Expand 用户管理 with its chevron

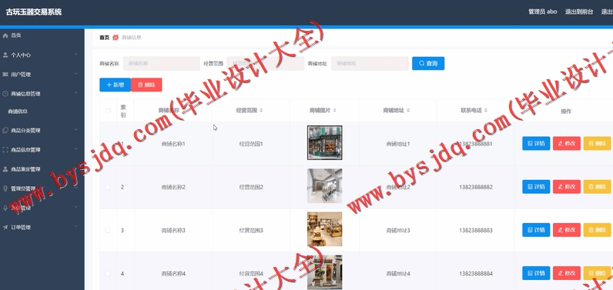[x=75, y=73]
